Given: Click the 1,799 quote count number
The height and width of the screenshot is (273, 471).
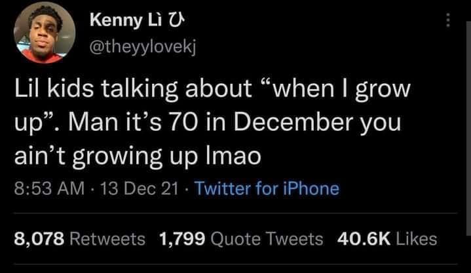Looking at the screenshot, I should (x=181, y=238).
